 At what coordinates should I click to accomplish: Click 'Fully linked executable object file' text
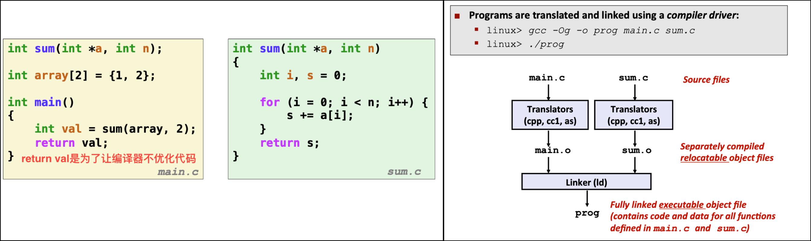coord(678,205)
